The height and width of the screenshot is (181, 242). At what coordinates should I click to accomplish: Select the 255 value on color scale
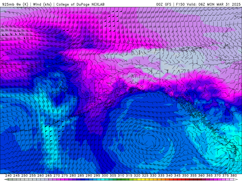coord(32,176)
